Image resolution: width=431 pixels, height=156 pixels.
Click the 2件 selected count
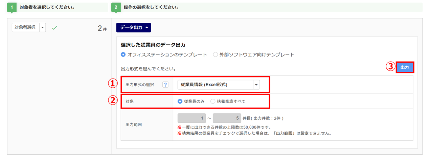[x=102, y=28]
